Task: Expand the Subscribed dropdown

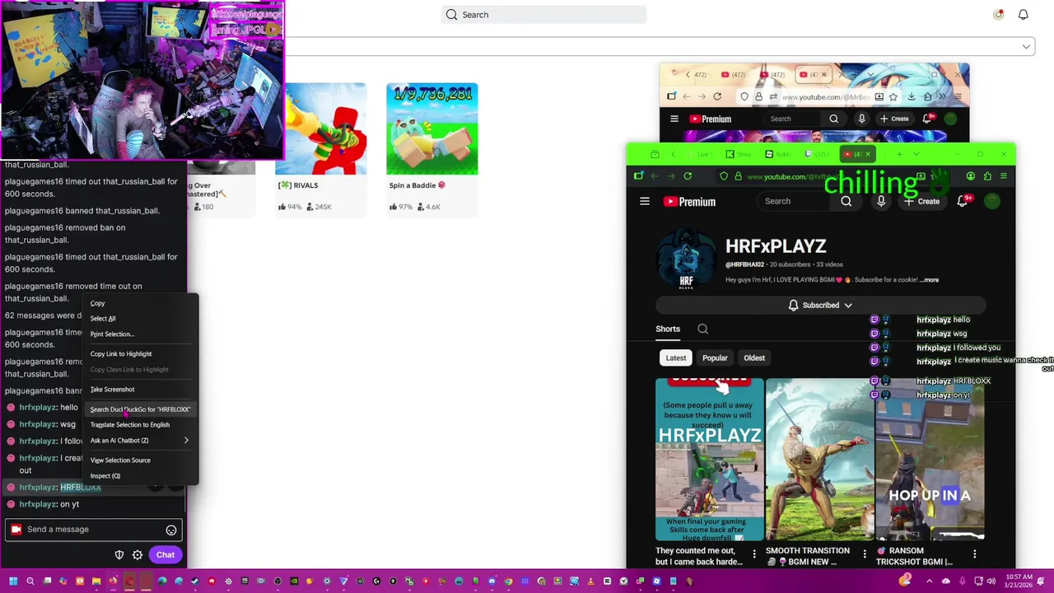Action: [x=820, y=306]
